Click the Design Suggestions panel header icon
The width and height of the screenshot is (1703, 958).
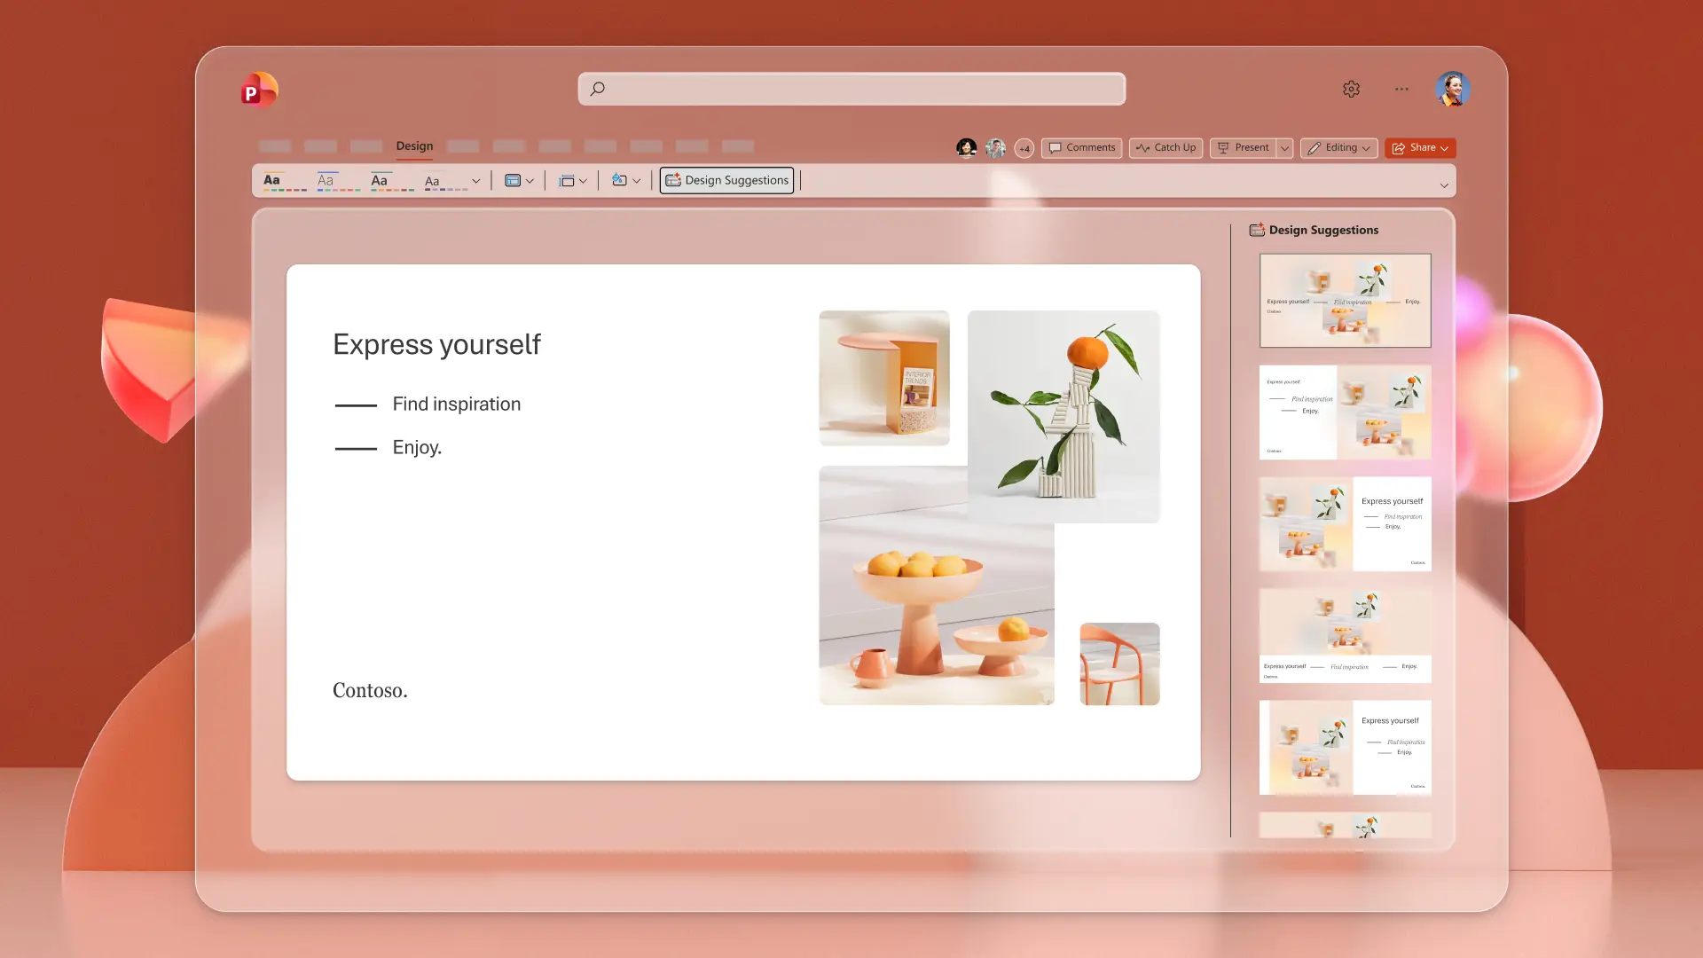coord(1257,230)
